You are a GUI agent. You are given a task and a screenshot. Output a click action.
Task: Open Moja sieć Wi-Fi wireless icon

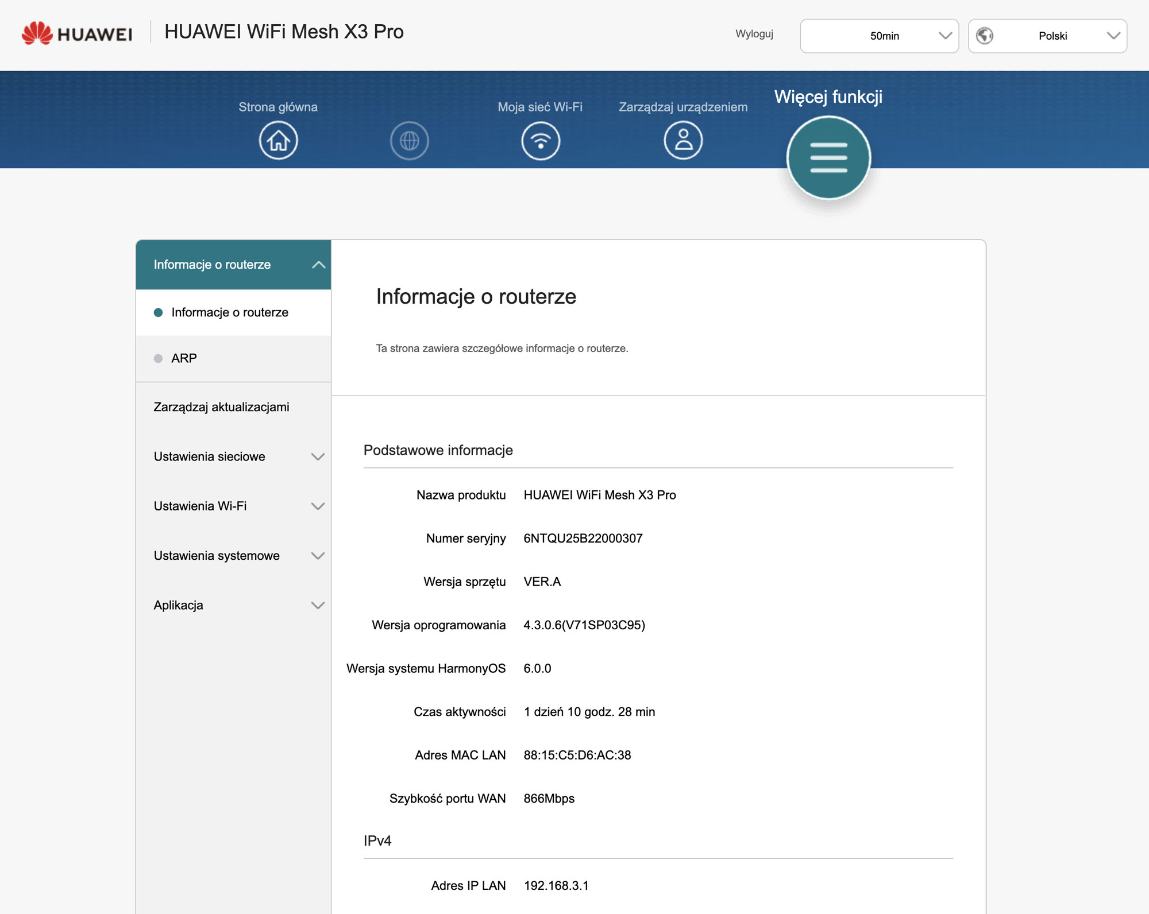[540, 141]
